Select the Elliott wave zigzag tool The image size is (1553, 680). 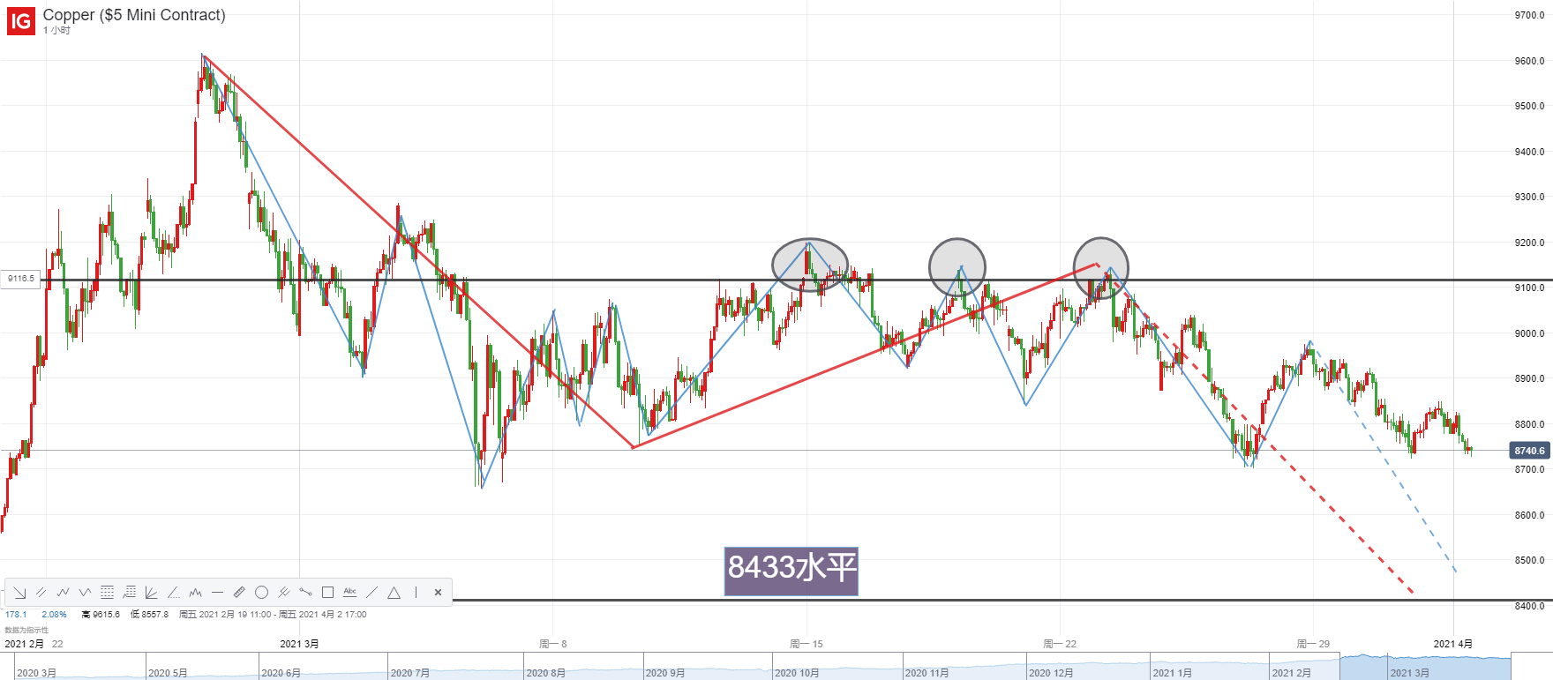click(63, 593)
